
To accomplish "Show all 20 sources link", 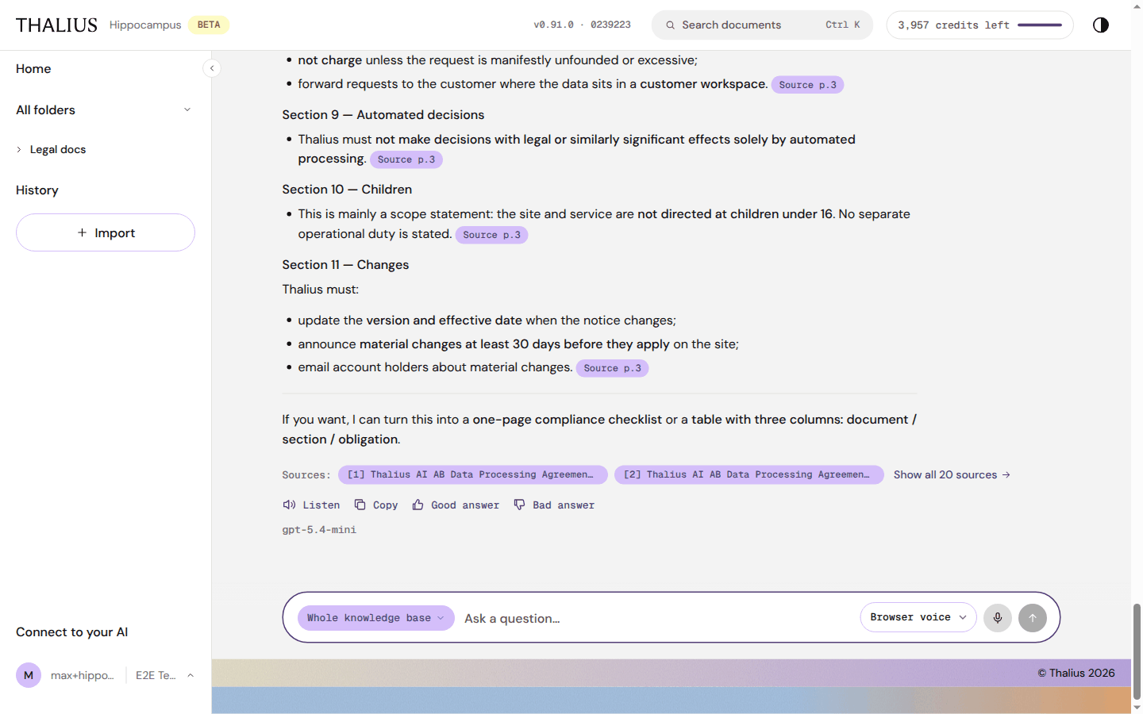I will click(952, 474).
